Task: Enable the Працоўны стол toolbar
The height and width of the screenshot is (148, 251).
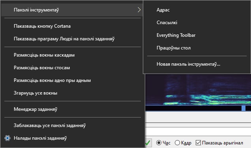Action: click(197, 48)
